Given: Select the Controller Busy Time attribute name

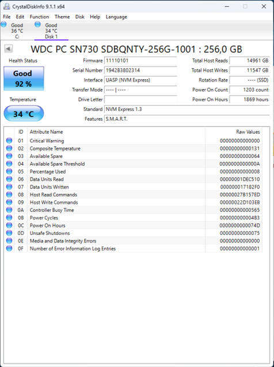Looking at the screenshot, I should point(52,210).
